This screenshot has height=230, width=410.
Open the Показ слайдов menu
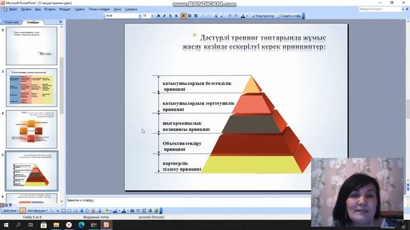[x=99, y=9]
